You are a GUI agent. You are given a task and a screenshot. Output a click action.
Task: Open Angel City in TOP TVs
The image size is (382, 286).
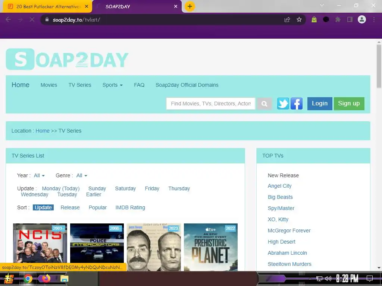click(x=279, y=186)
